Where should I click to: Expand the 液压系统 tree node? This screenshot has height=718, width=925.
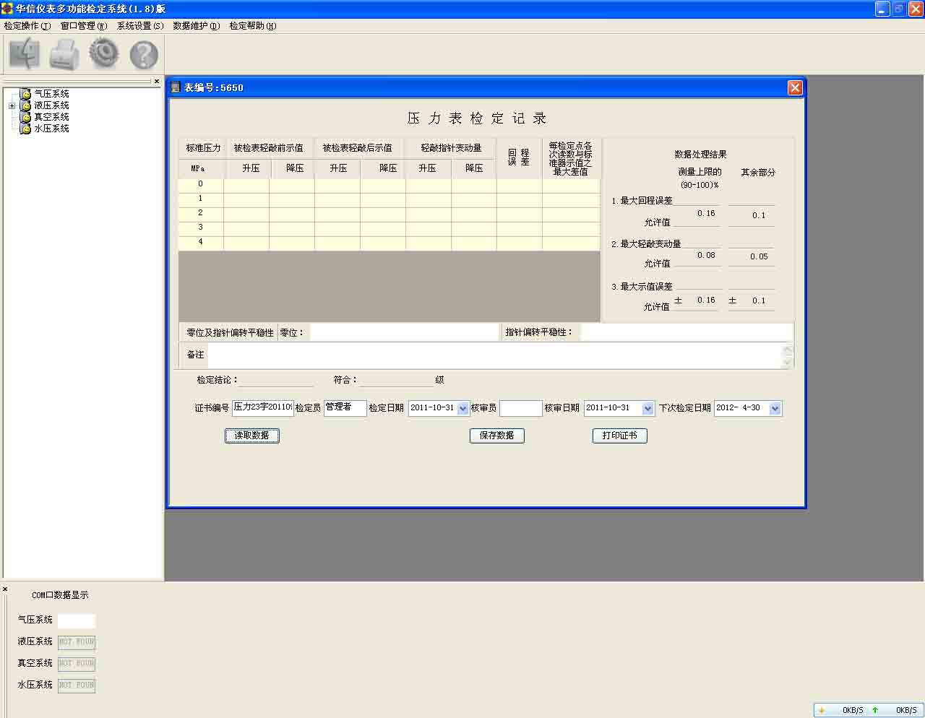12,105
